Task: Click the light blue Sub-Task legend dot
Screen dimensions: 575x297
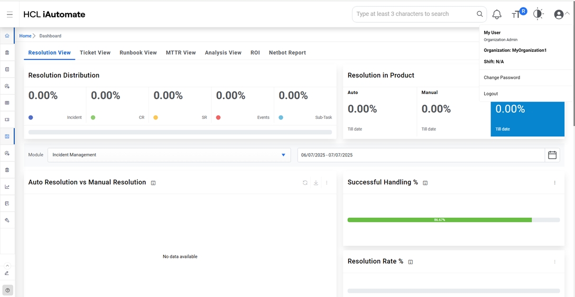Action: click(281, 117)
